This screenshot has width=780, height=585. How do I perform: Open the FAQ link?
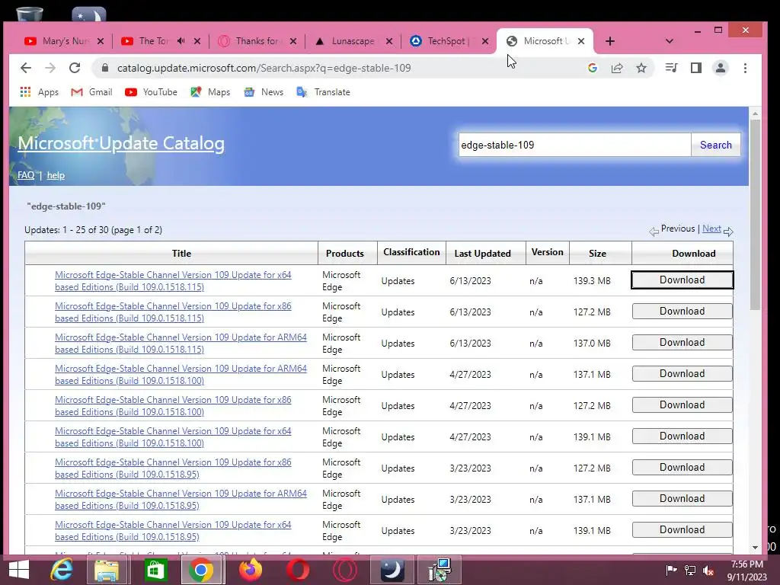coord(26,175)
